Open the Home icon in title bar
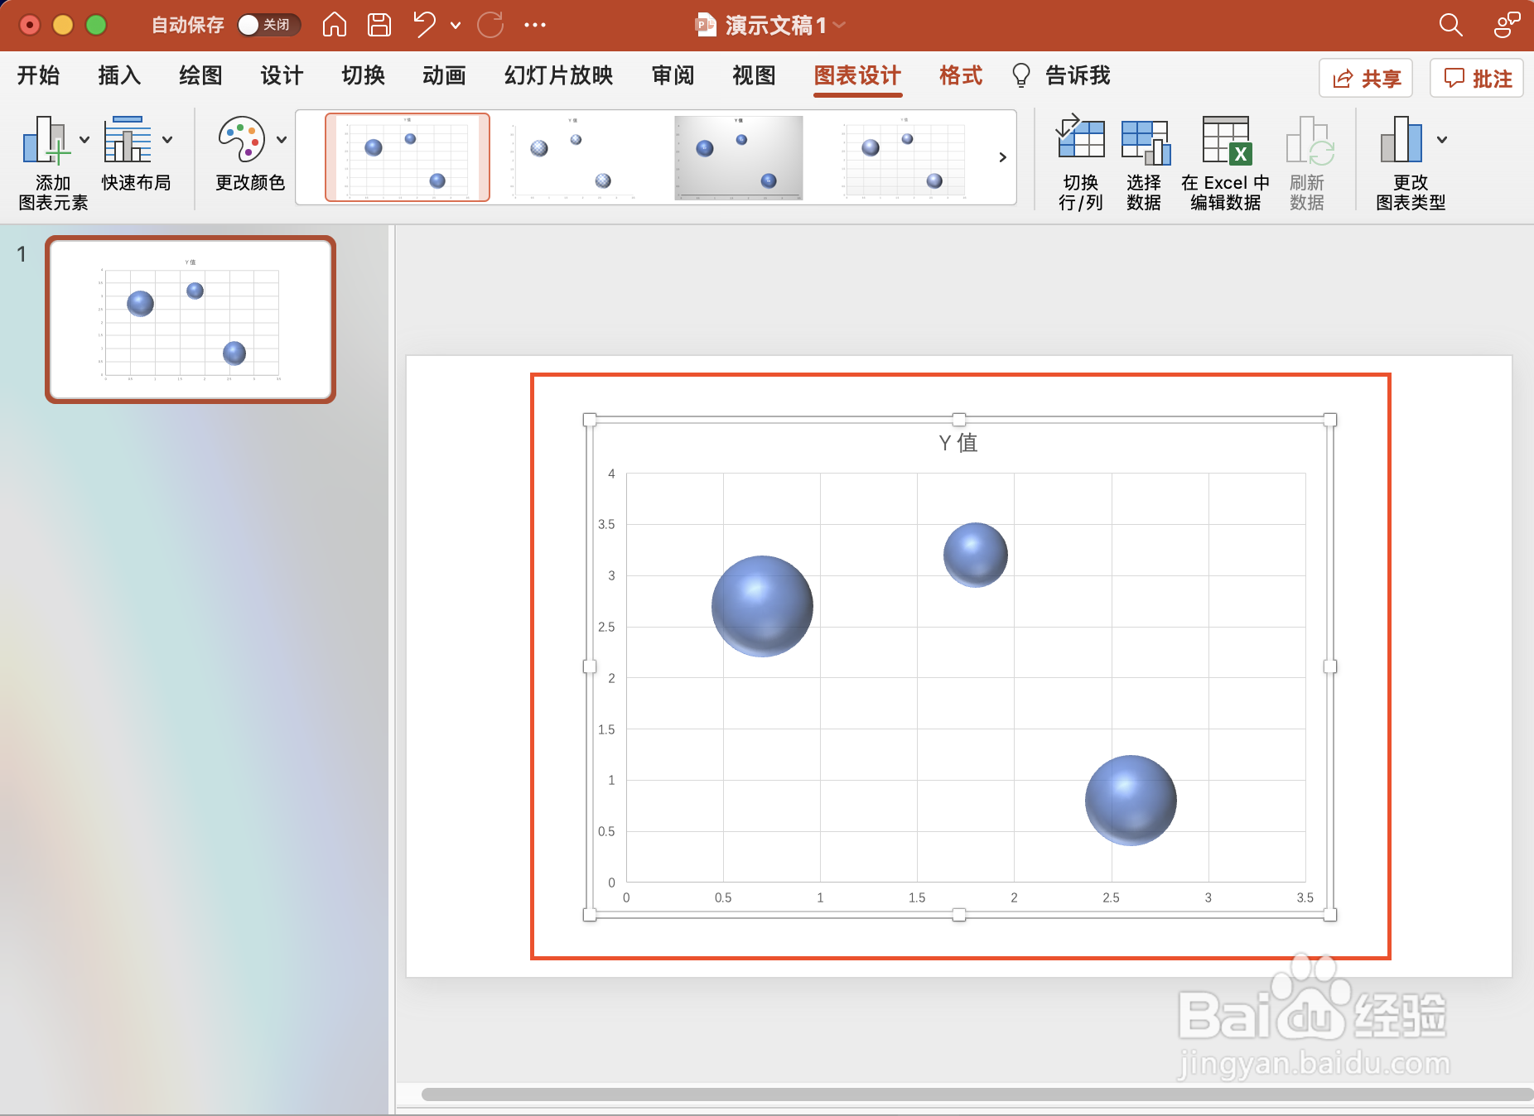Screen dimensions: 1534x1116 click(335, 25)
